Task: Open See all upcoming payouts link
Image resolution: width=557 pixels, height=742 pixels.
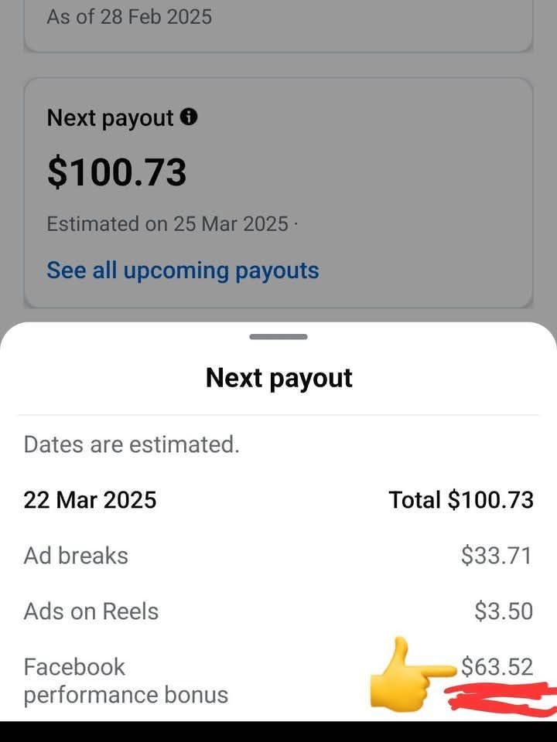Action: click(183, 271)
